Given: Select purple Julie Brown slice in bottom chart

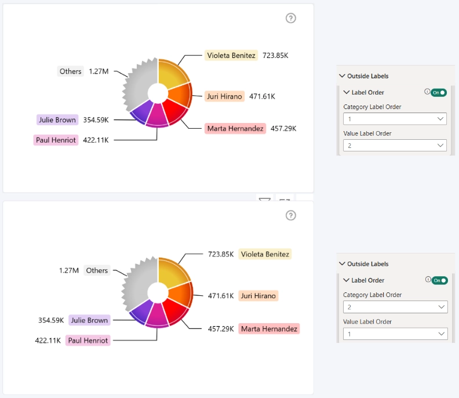Looking at the screenshot, I should [143, 311].
